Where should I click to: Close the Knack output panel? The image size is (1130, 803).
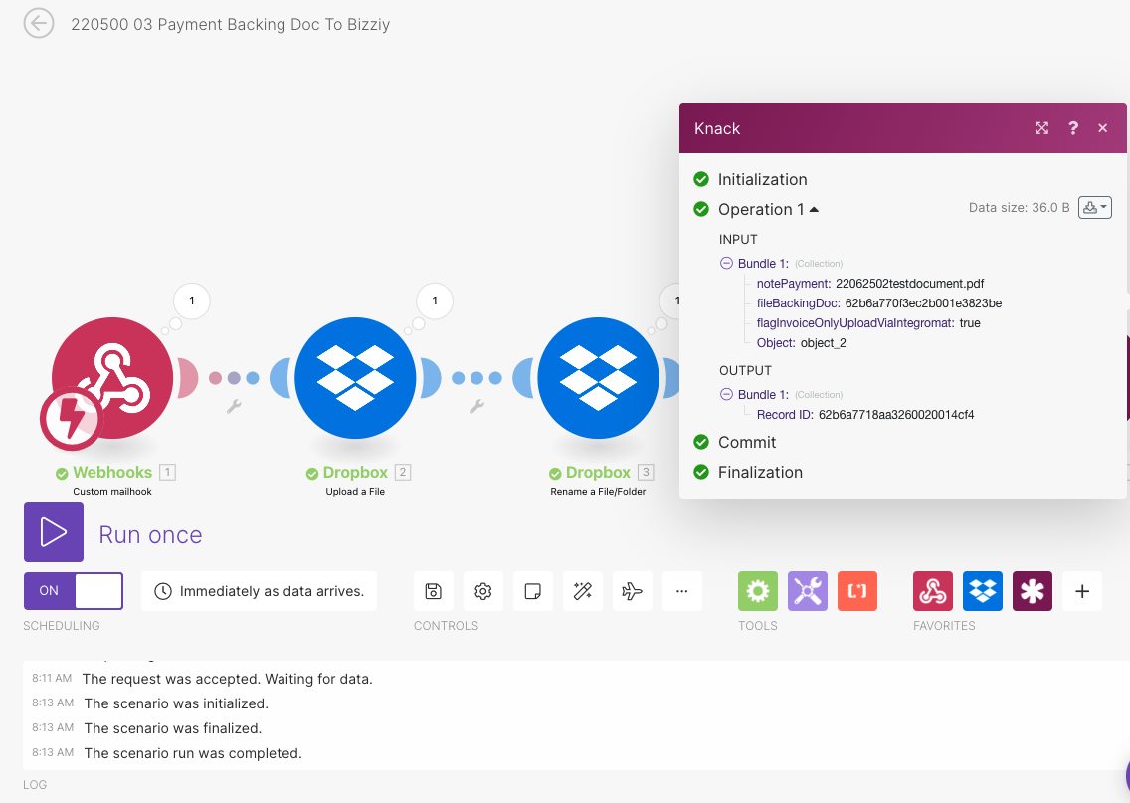[1102, 128]
